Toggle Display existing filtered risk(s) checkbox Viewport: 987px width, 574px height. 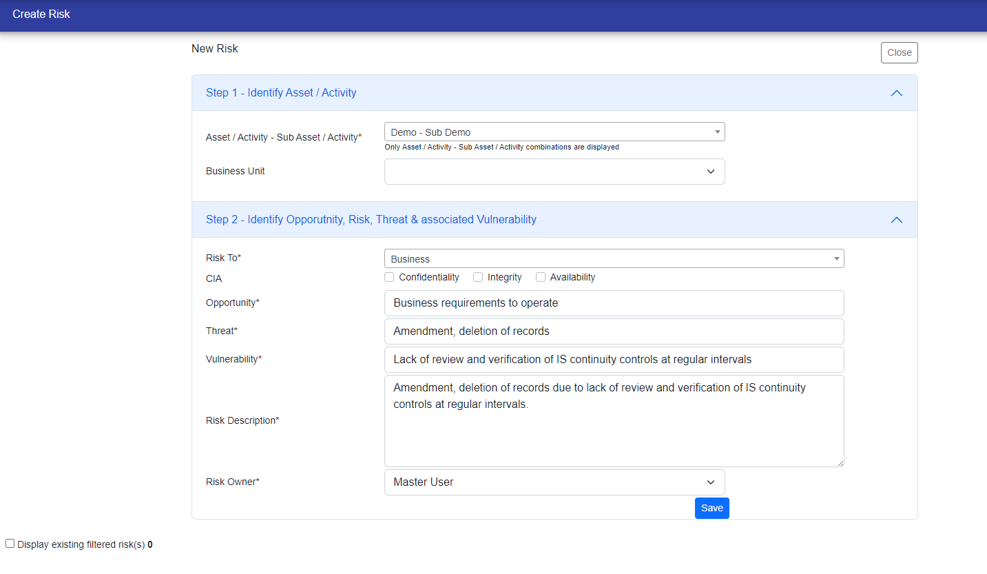pos(10,544)
